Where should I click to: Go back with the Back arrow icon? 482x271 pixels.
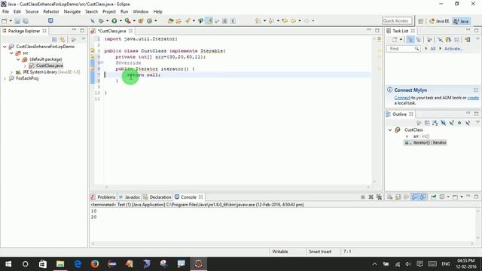(x=293, y=21)
